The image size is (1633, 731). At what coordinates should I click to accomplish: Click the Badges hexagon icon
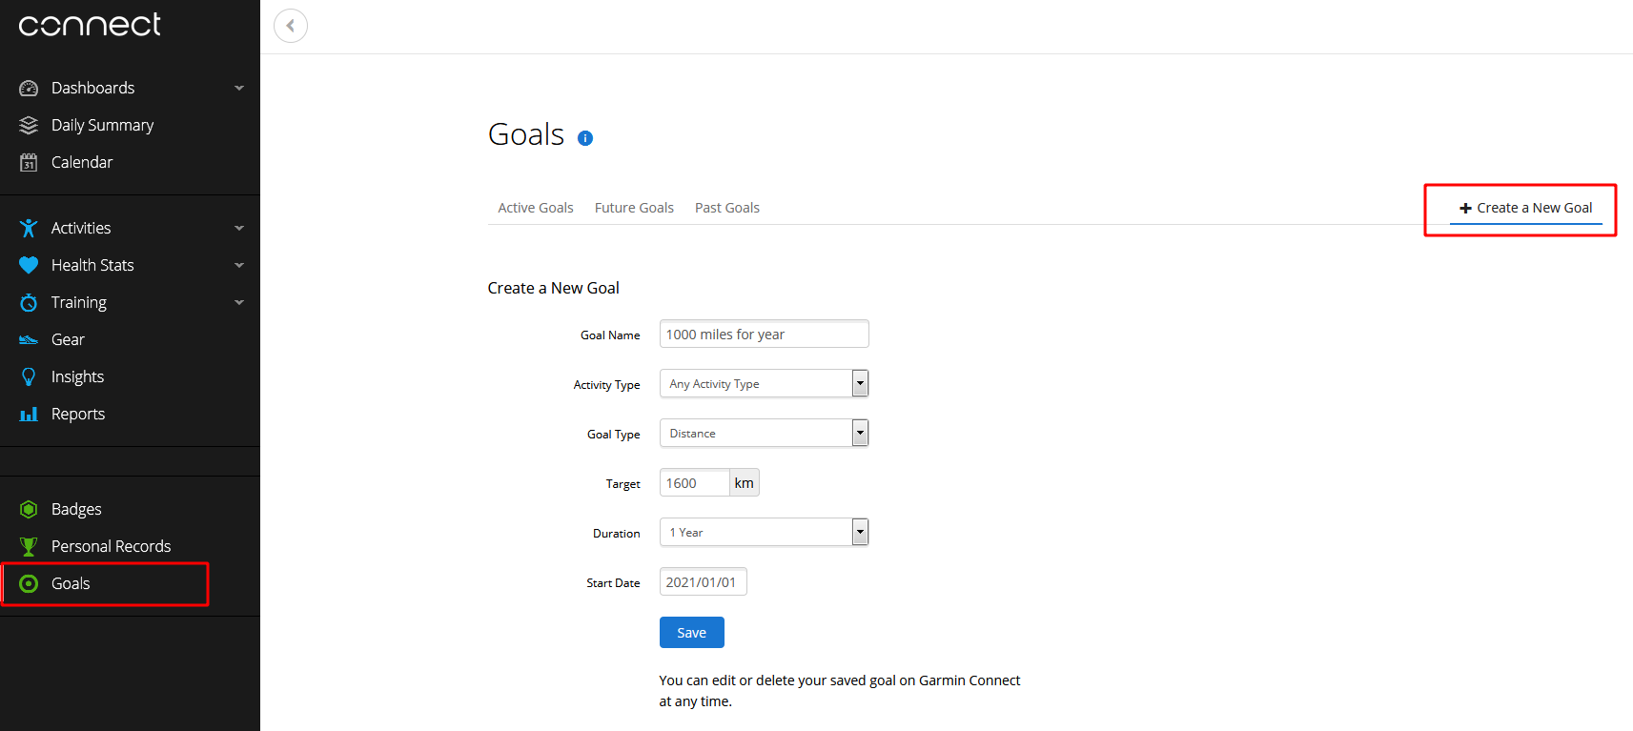click(29, 509)
